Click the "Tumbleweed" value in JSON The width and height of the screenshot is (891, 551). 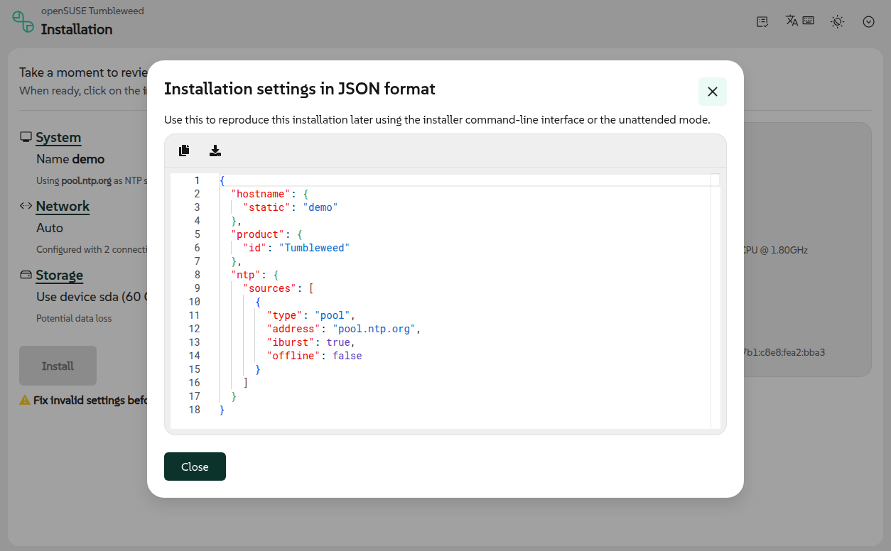pos(315,248)
